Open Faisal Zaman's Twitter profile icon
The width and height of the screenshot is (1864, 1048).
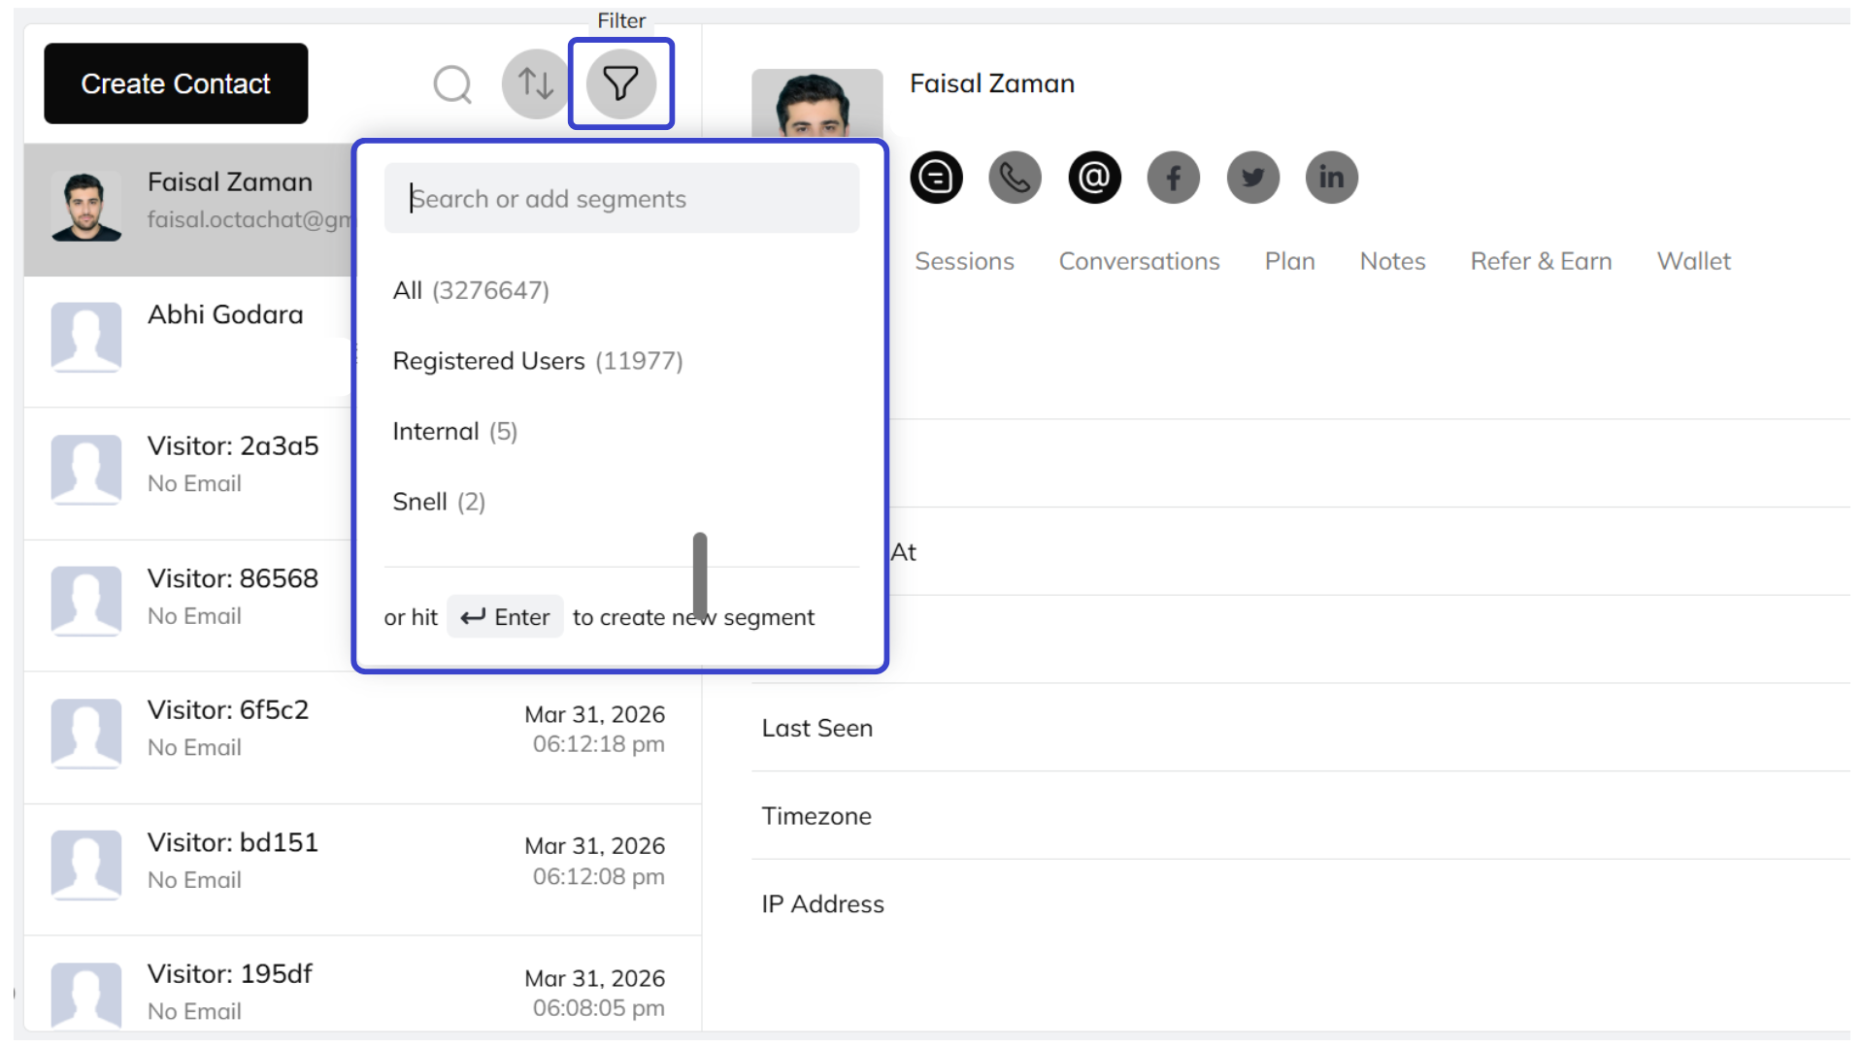click(x=1252, y=178)
